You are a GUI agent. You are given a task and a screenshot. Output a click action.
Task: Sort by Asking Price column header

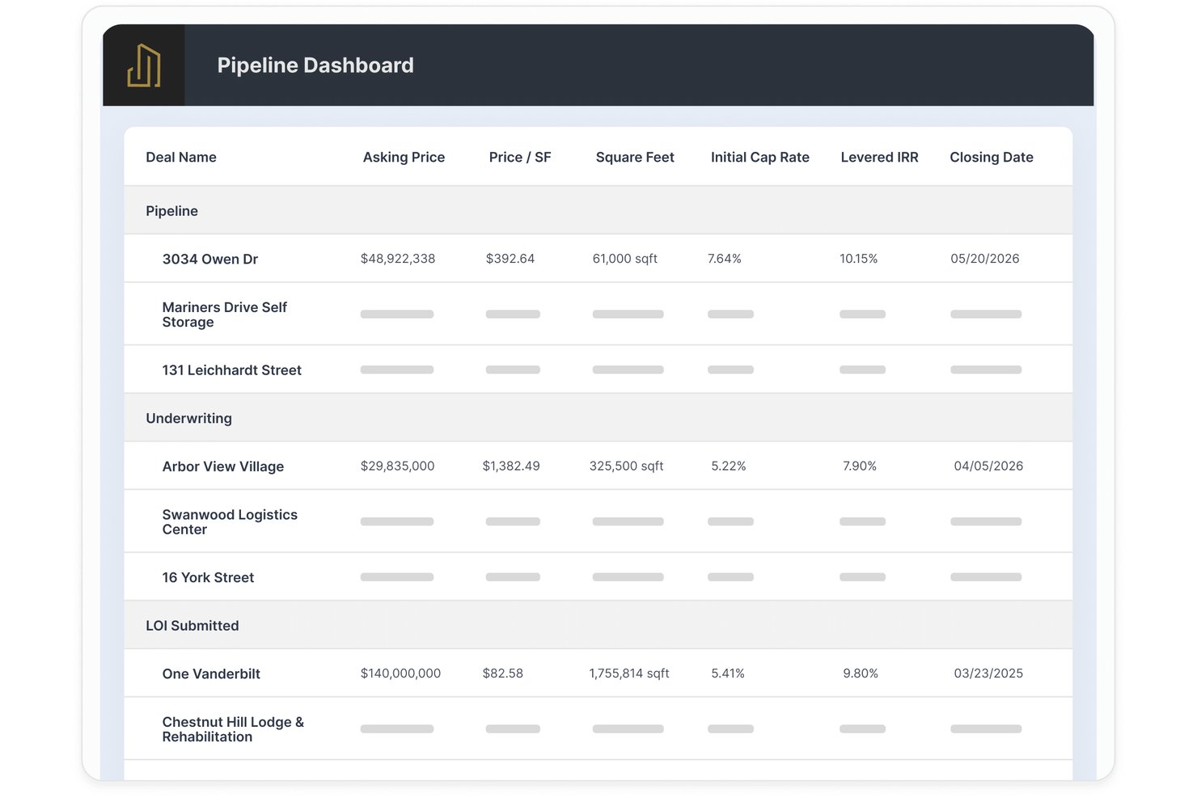point(404,158)
